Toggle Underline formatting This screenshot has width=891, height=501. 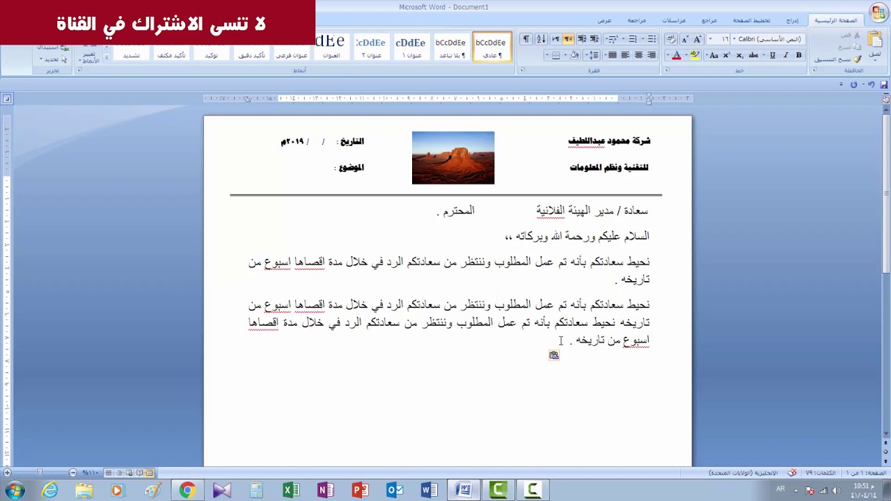point(773,55)
